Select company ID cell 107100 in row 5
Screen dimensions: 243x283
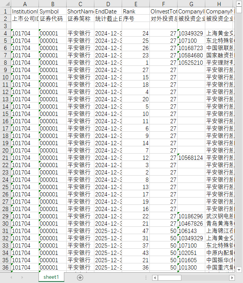tap(191, 40)
